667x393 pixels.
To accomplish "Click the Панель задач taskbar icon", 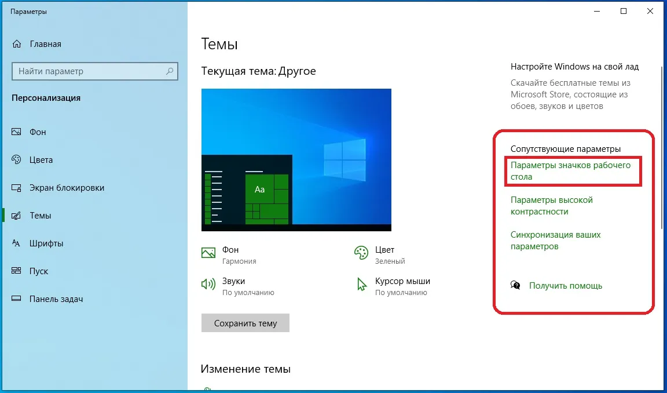I will point(16,299).
